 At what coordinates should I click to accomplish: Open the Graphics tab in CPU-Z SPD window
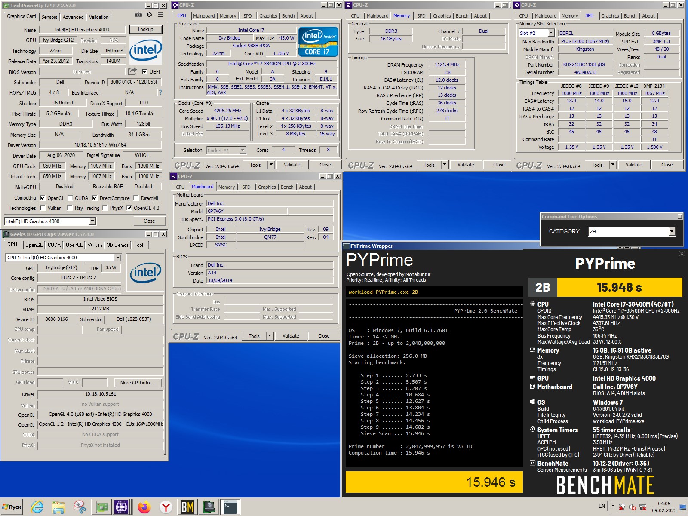click(x=610, y=16)
